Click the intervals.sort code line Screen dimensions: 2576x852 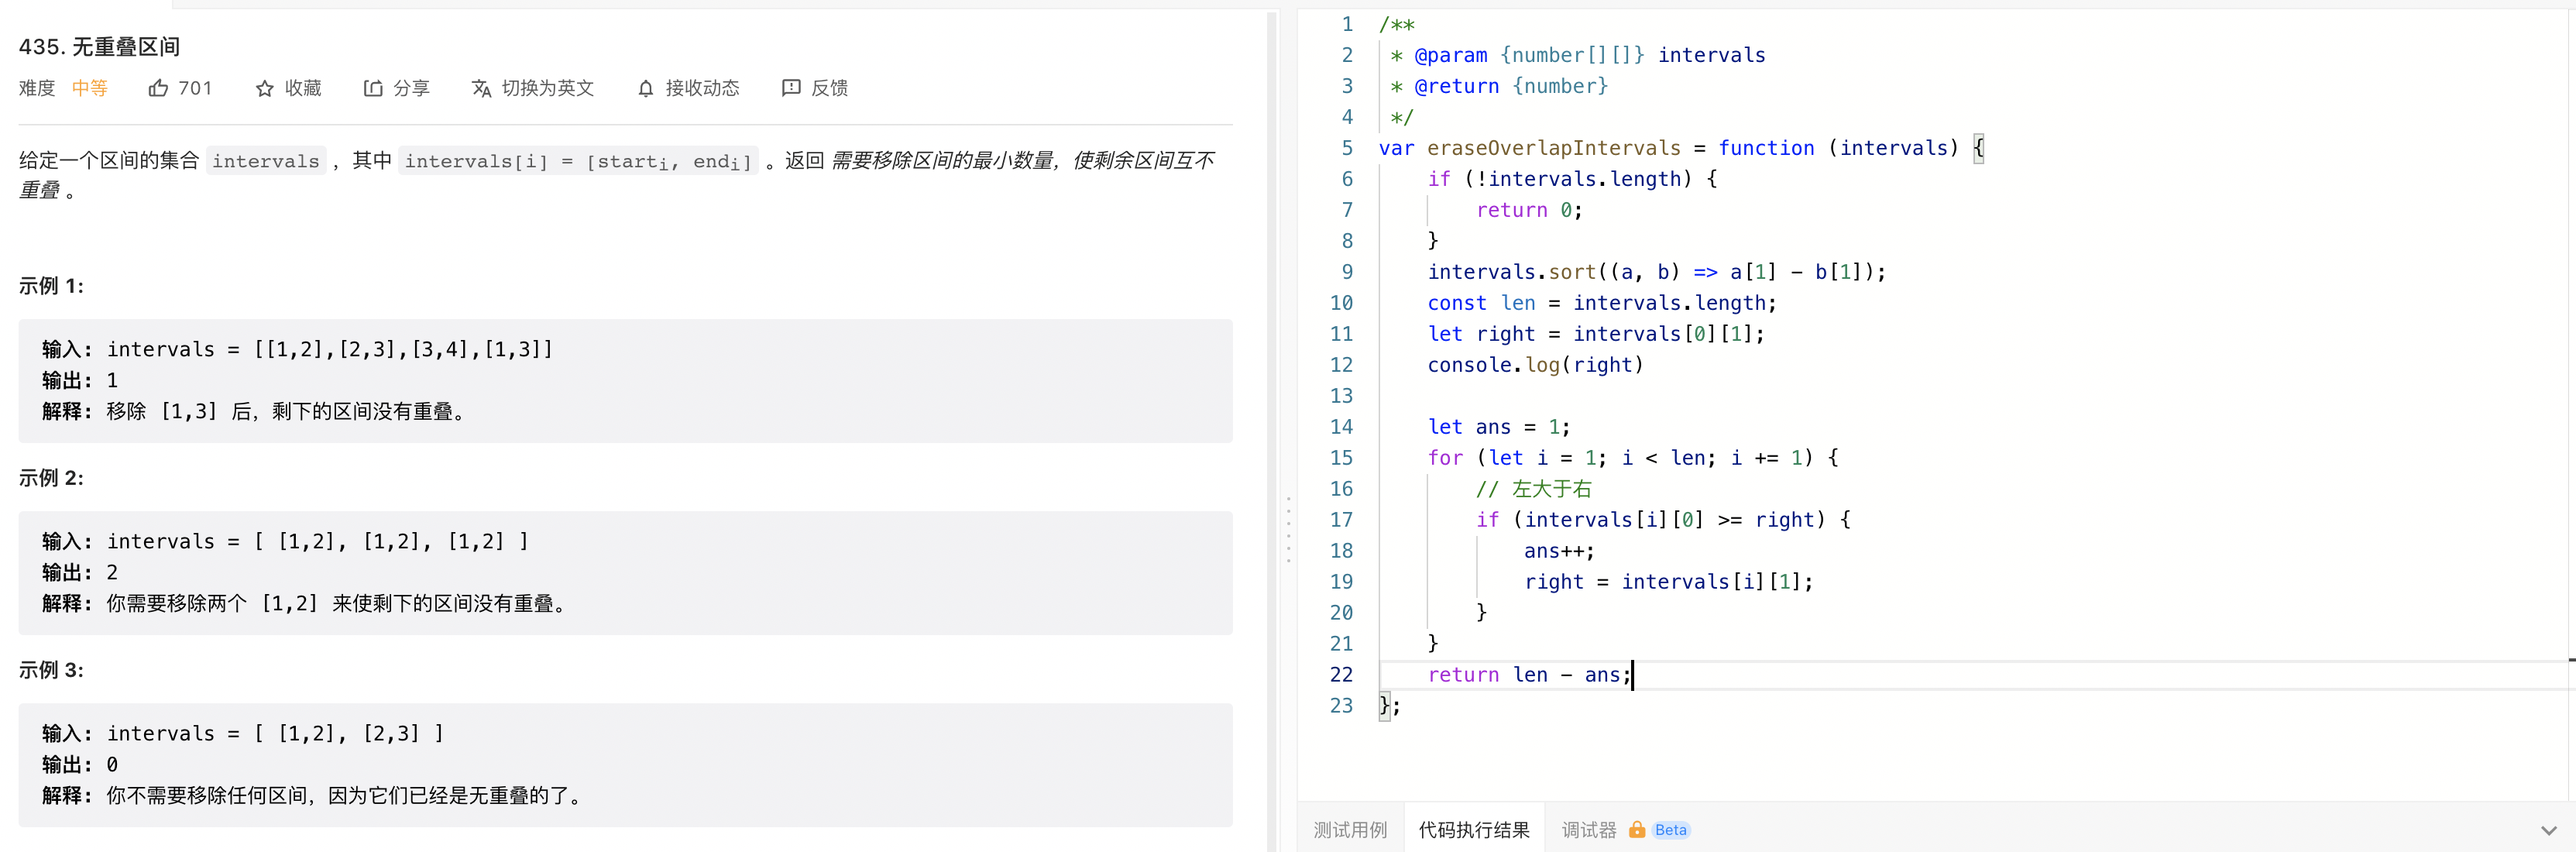pyautogui.click(x=1657, y=272)
